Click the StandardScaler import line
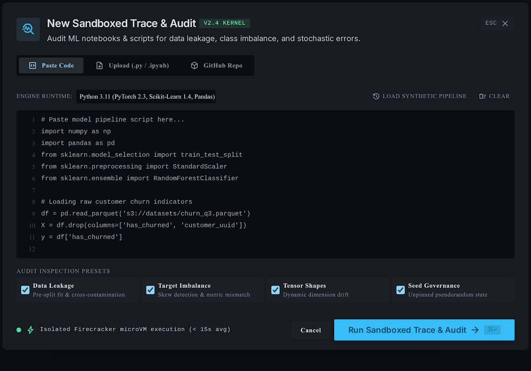The image size is (531, 371). 134,167
